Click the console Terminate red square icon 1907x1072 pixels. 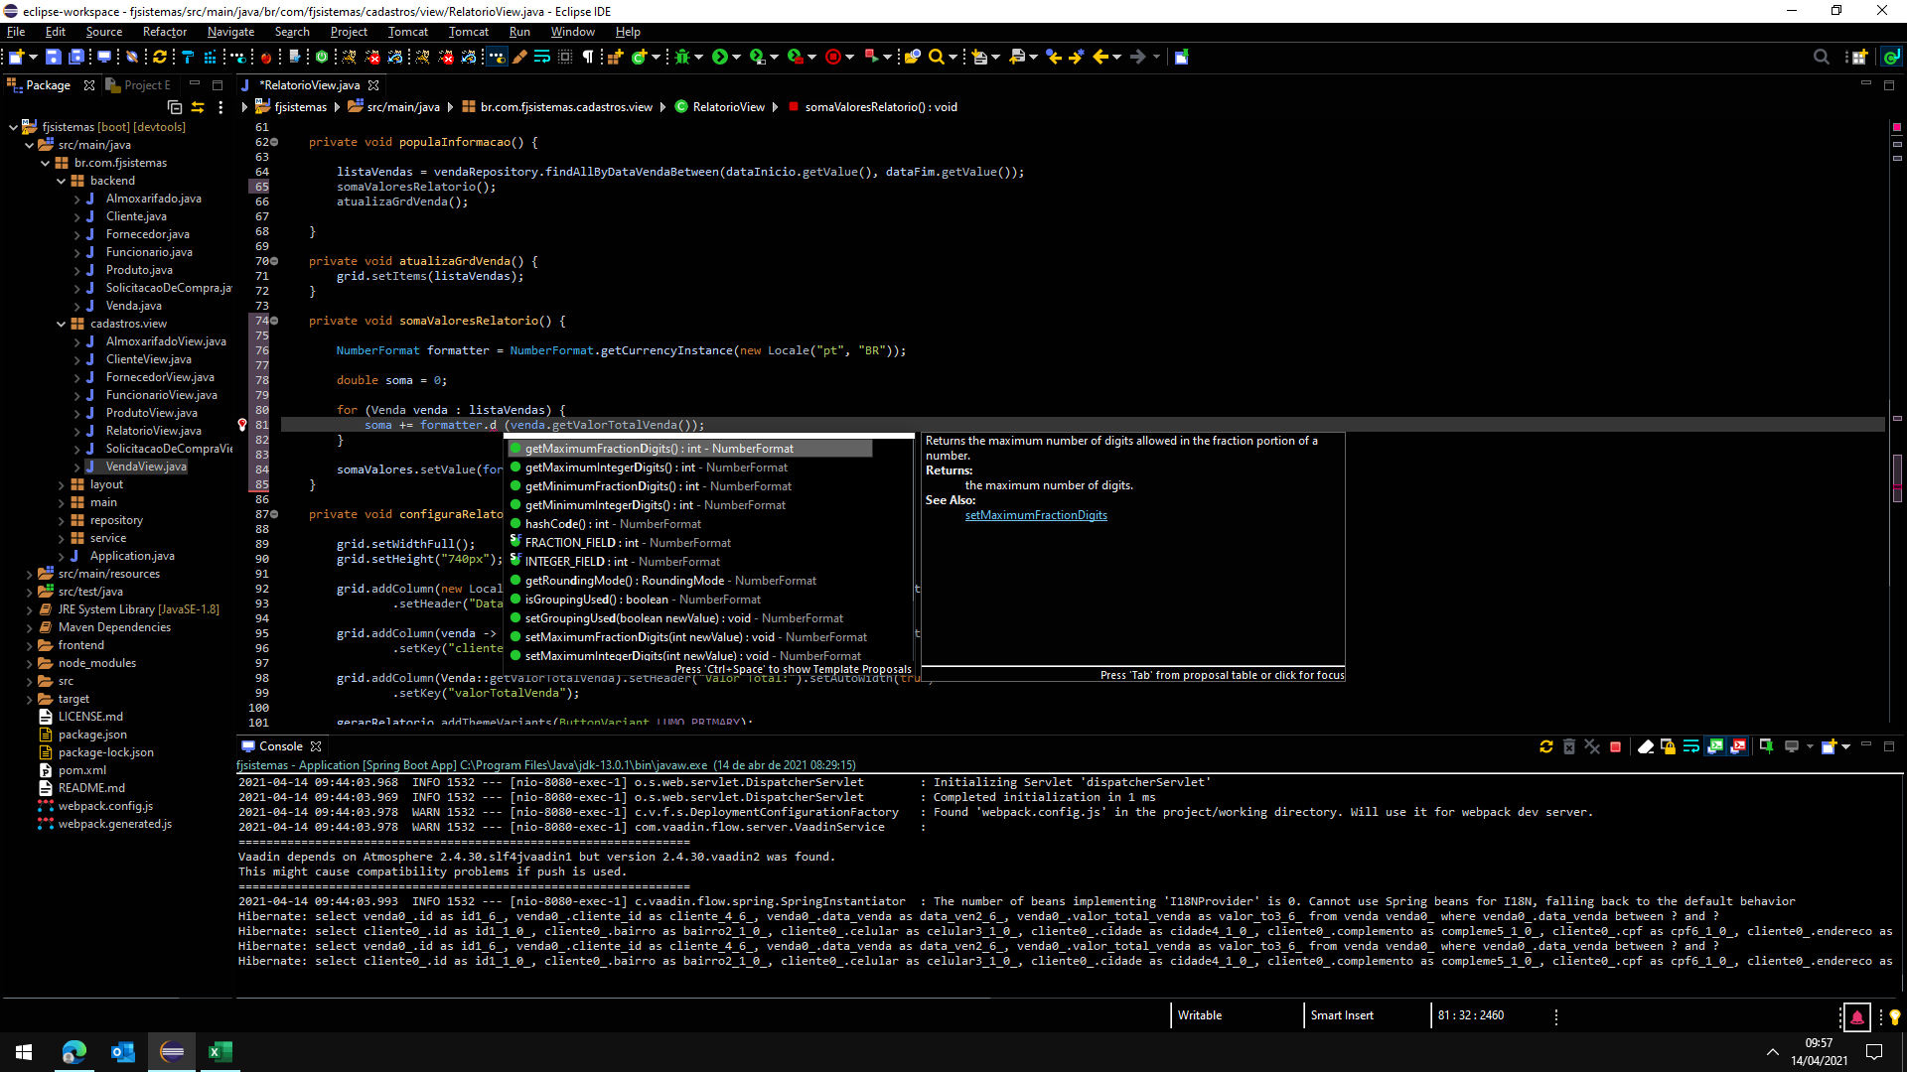[1615, 746]
